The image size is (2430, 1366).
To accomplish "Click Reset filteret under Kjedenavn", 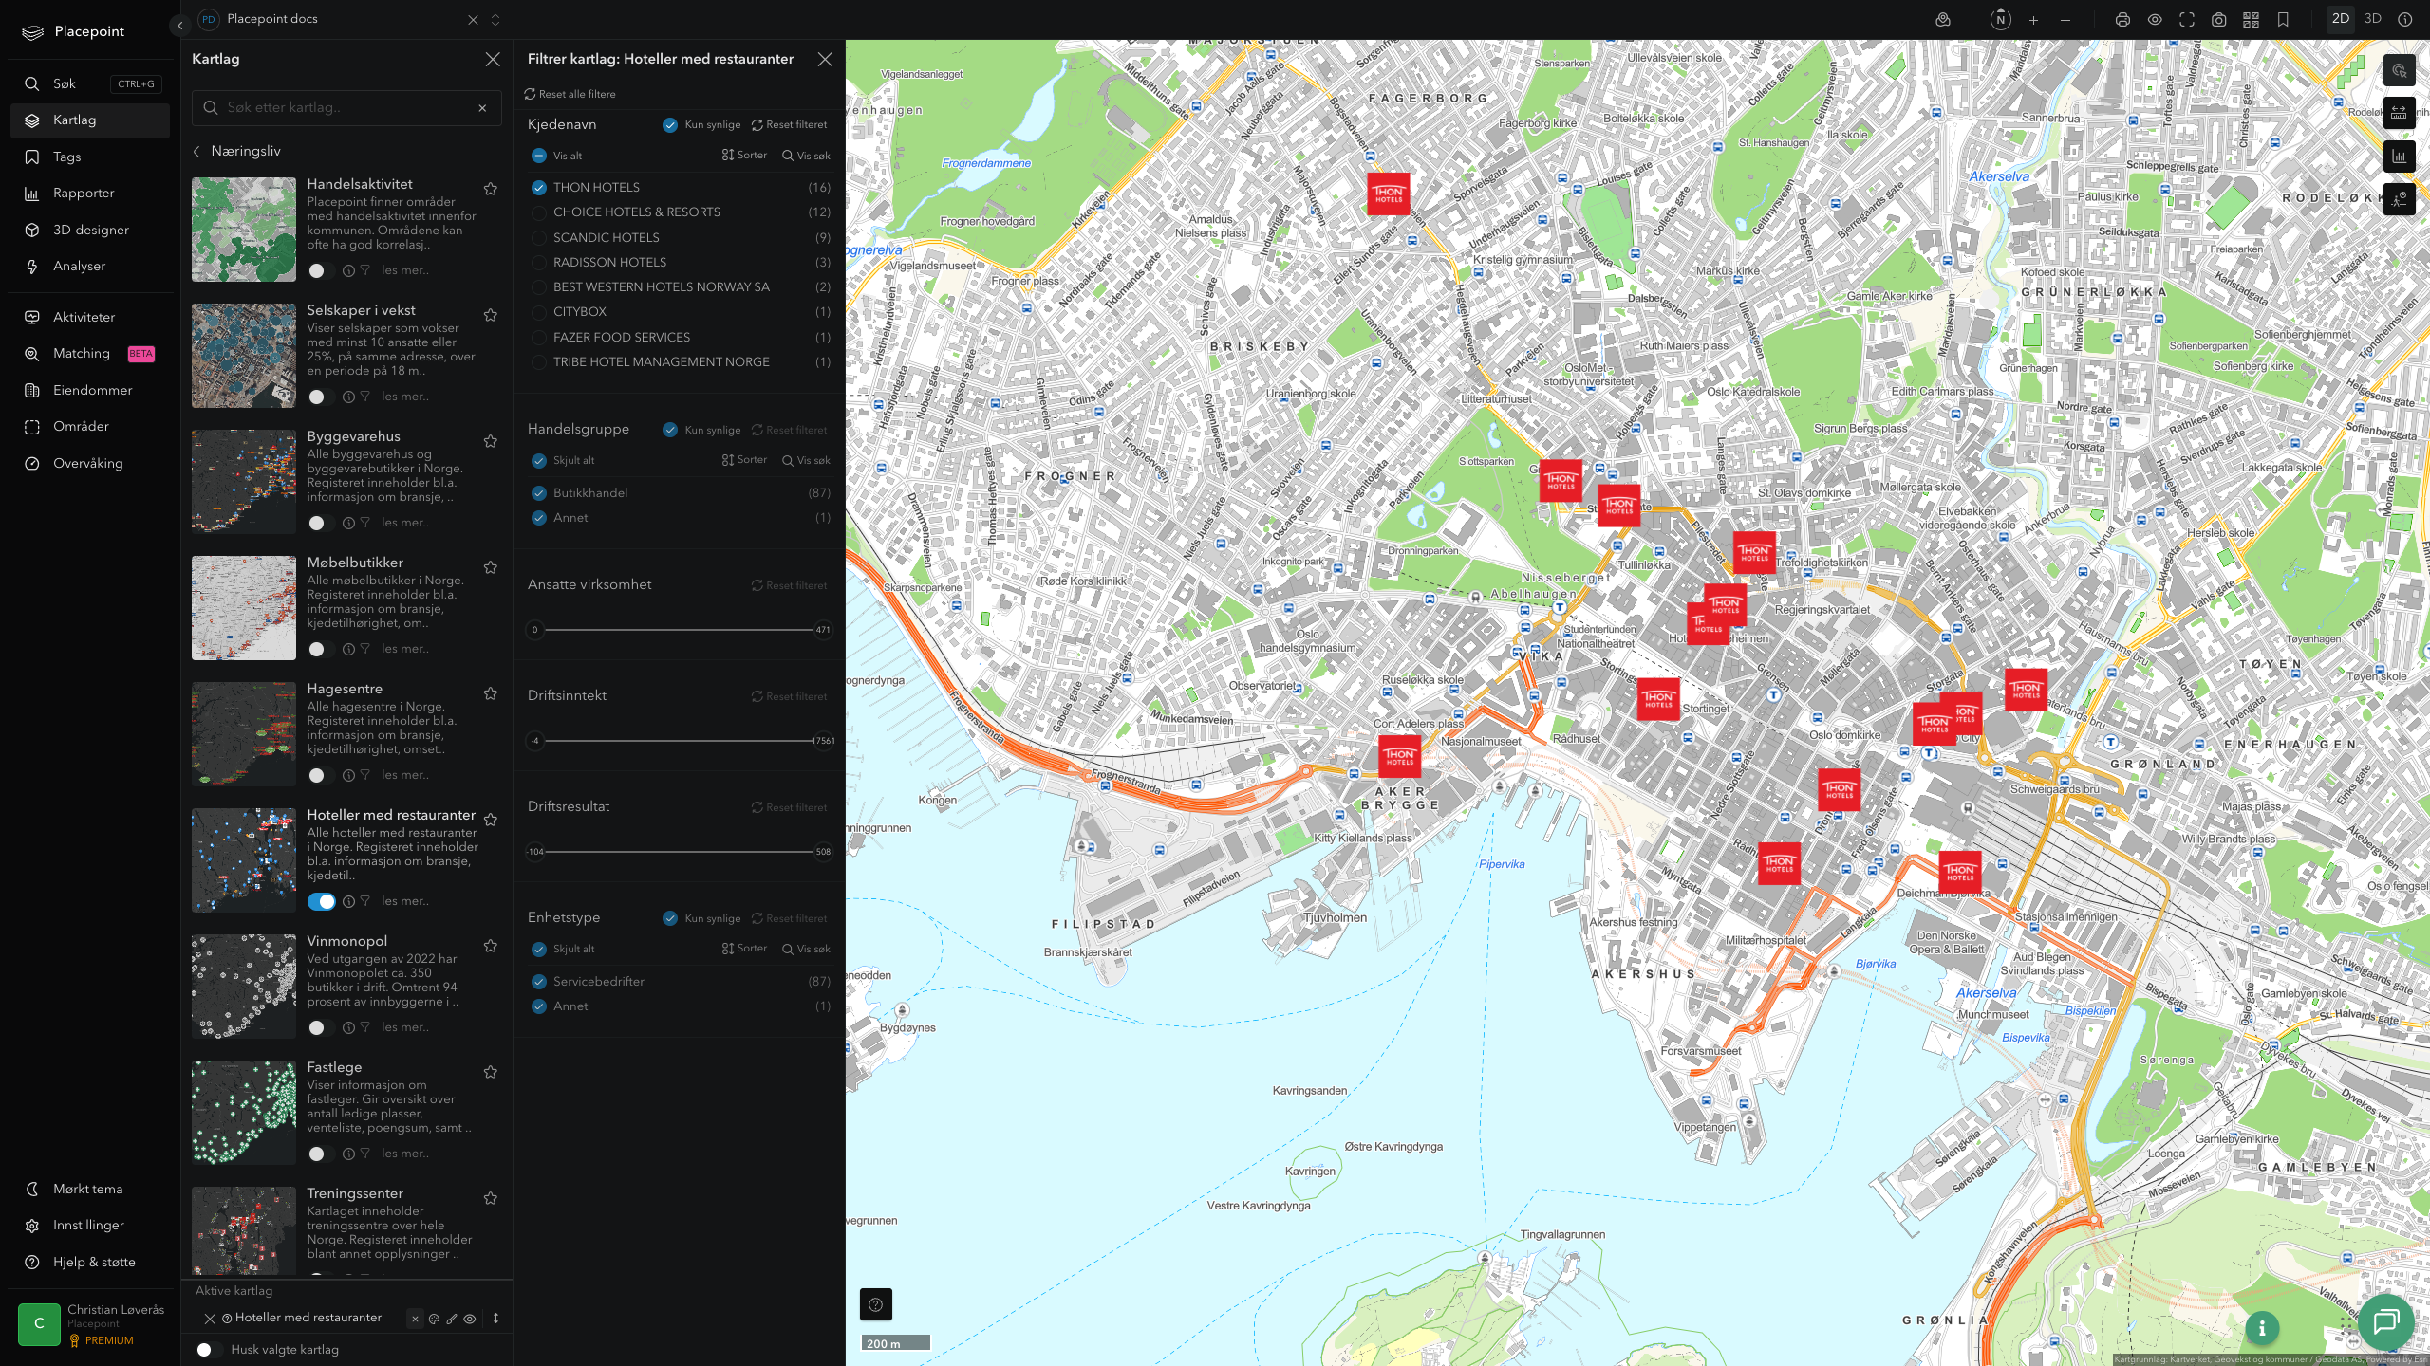I will click(x=789, y=125).
